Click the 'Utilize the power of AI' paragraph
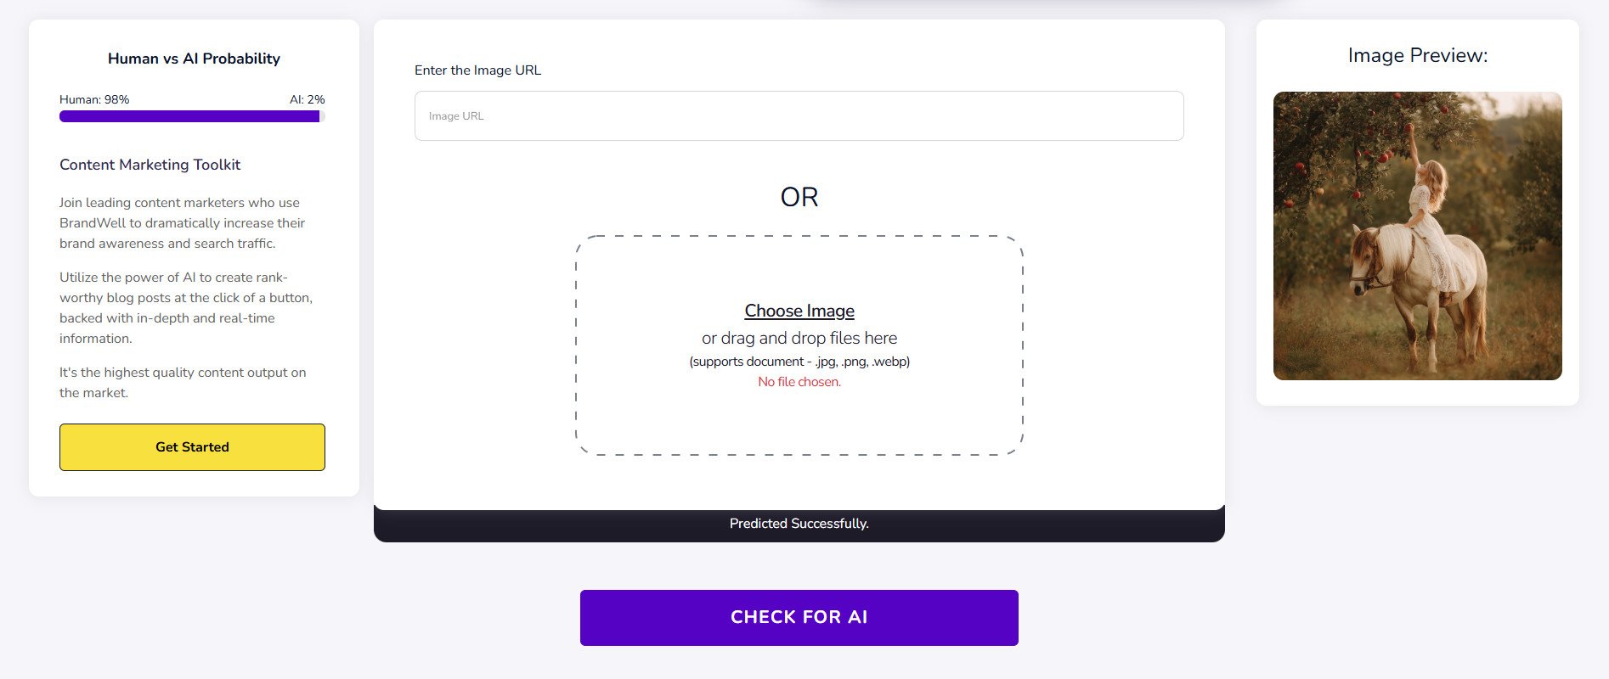This screenshot has width=1609, height=679. [x=185, y=308]
